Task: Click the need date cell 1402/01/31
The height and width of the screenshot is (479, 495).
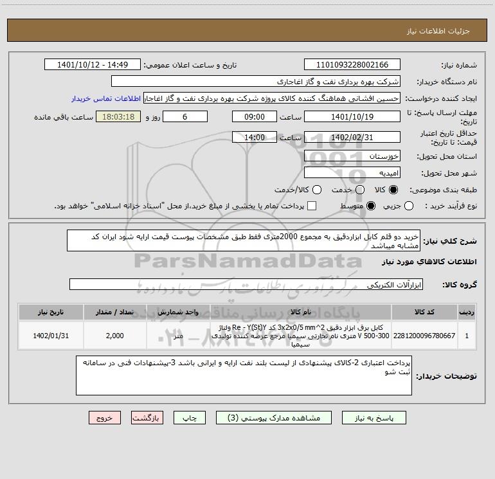Action: click(51, 336)
